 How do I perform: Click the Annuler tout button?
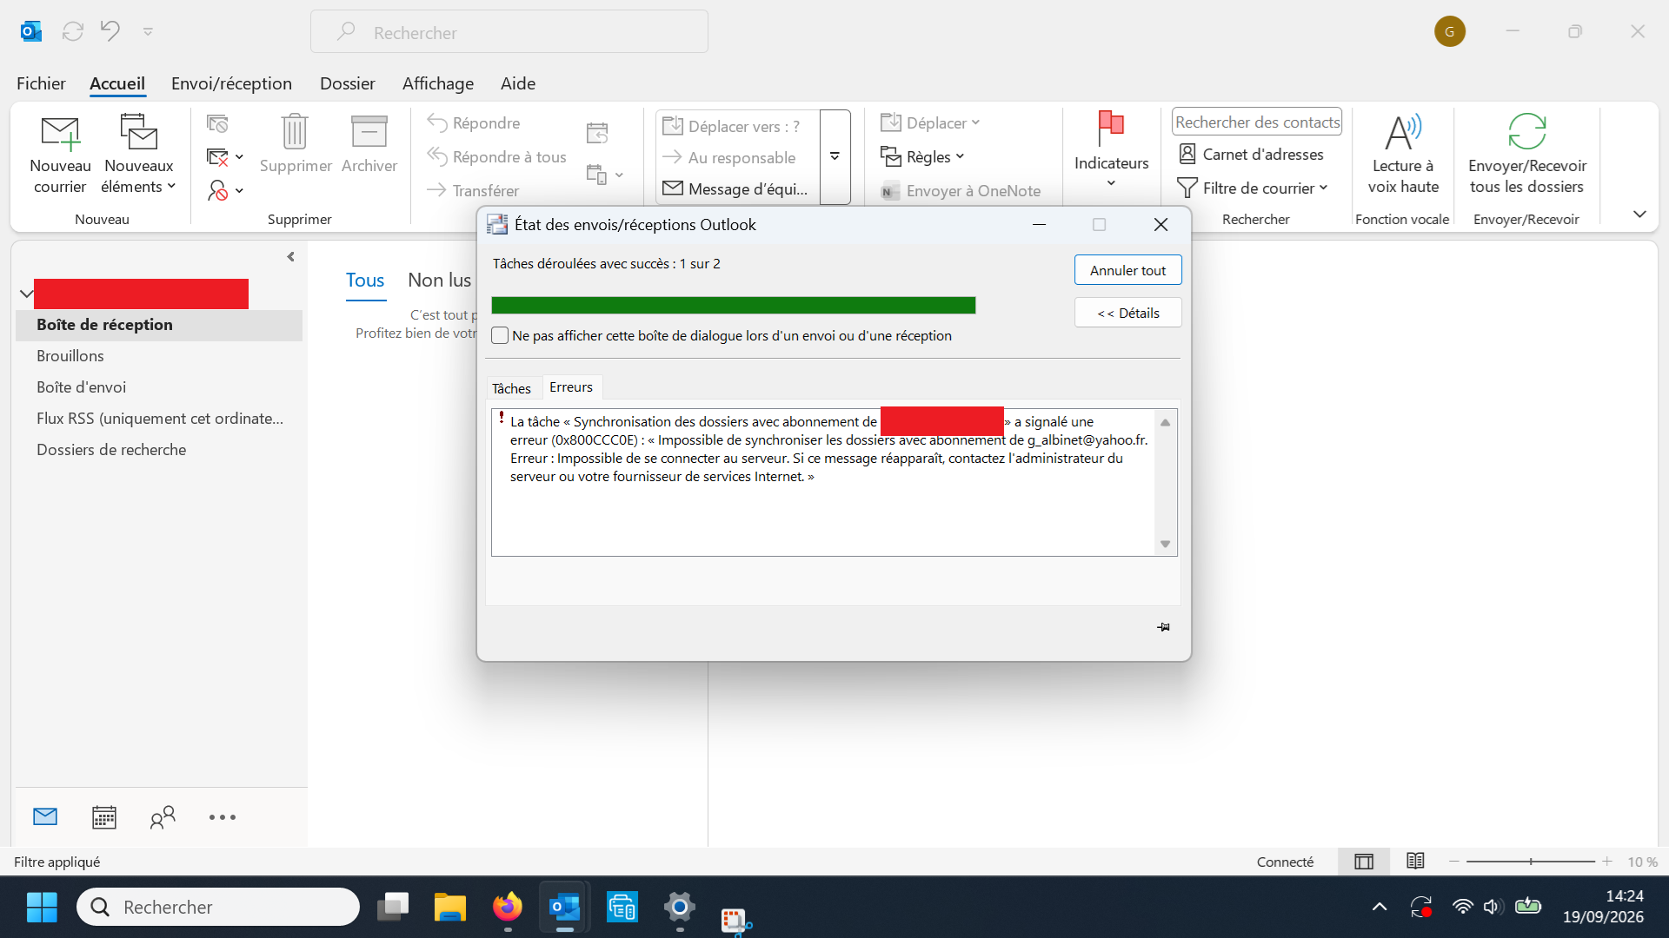coord(1127,270)
